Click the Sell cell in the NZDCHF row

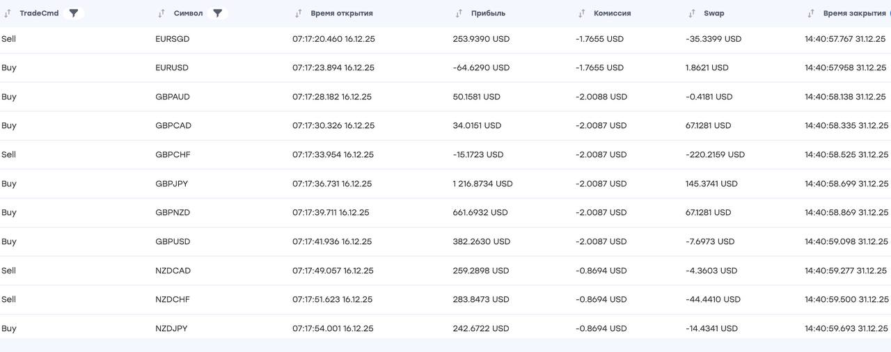coord(9,299)
